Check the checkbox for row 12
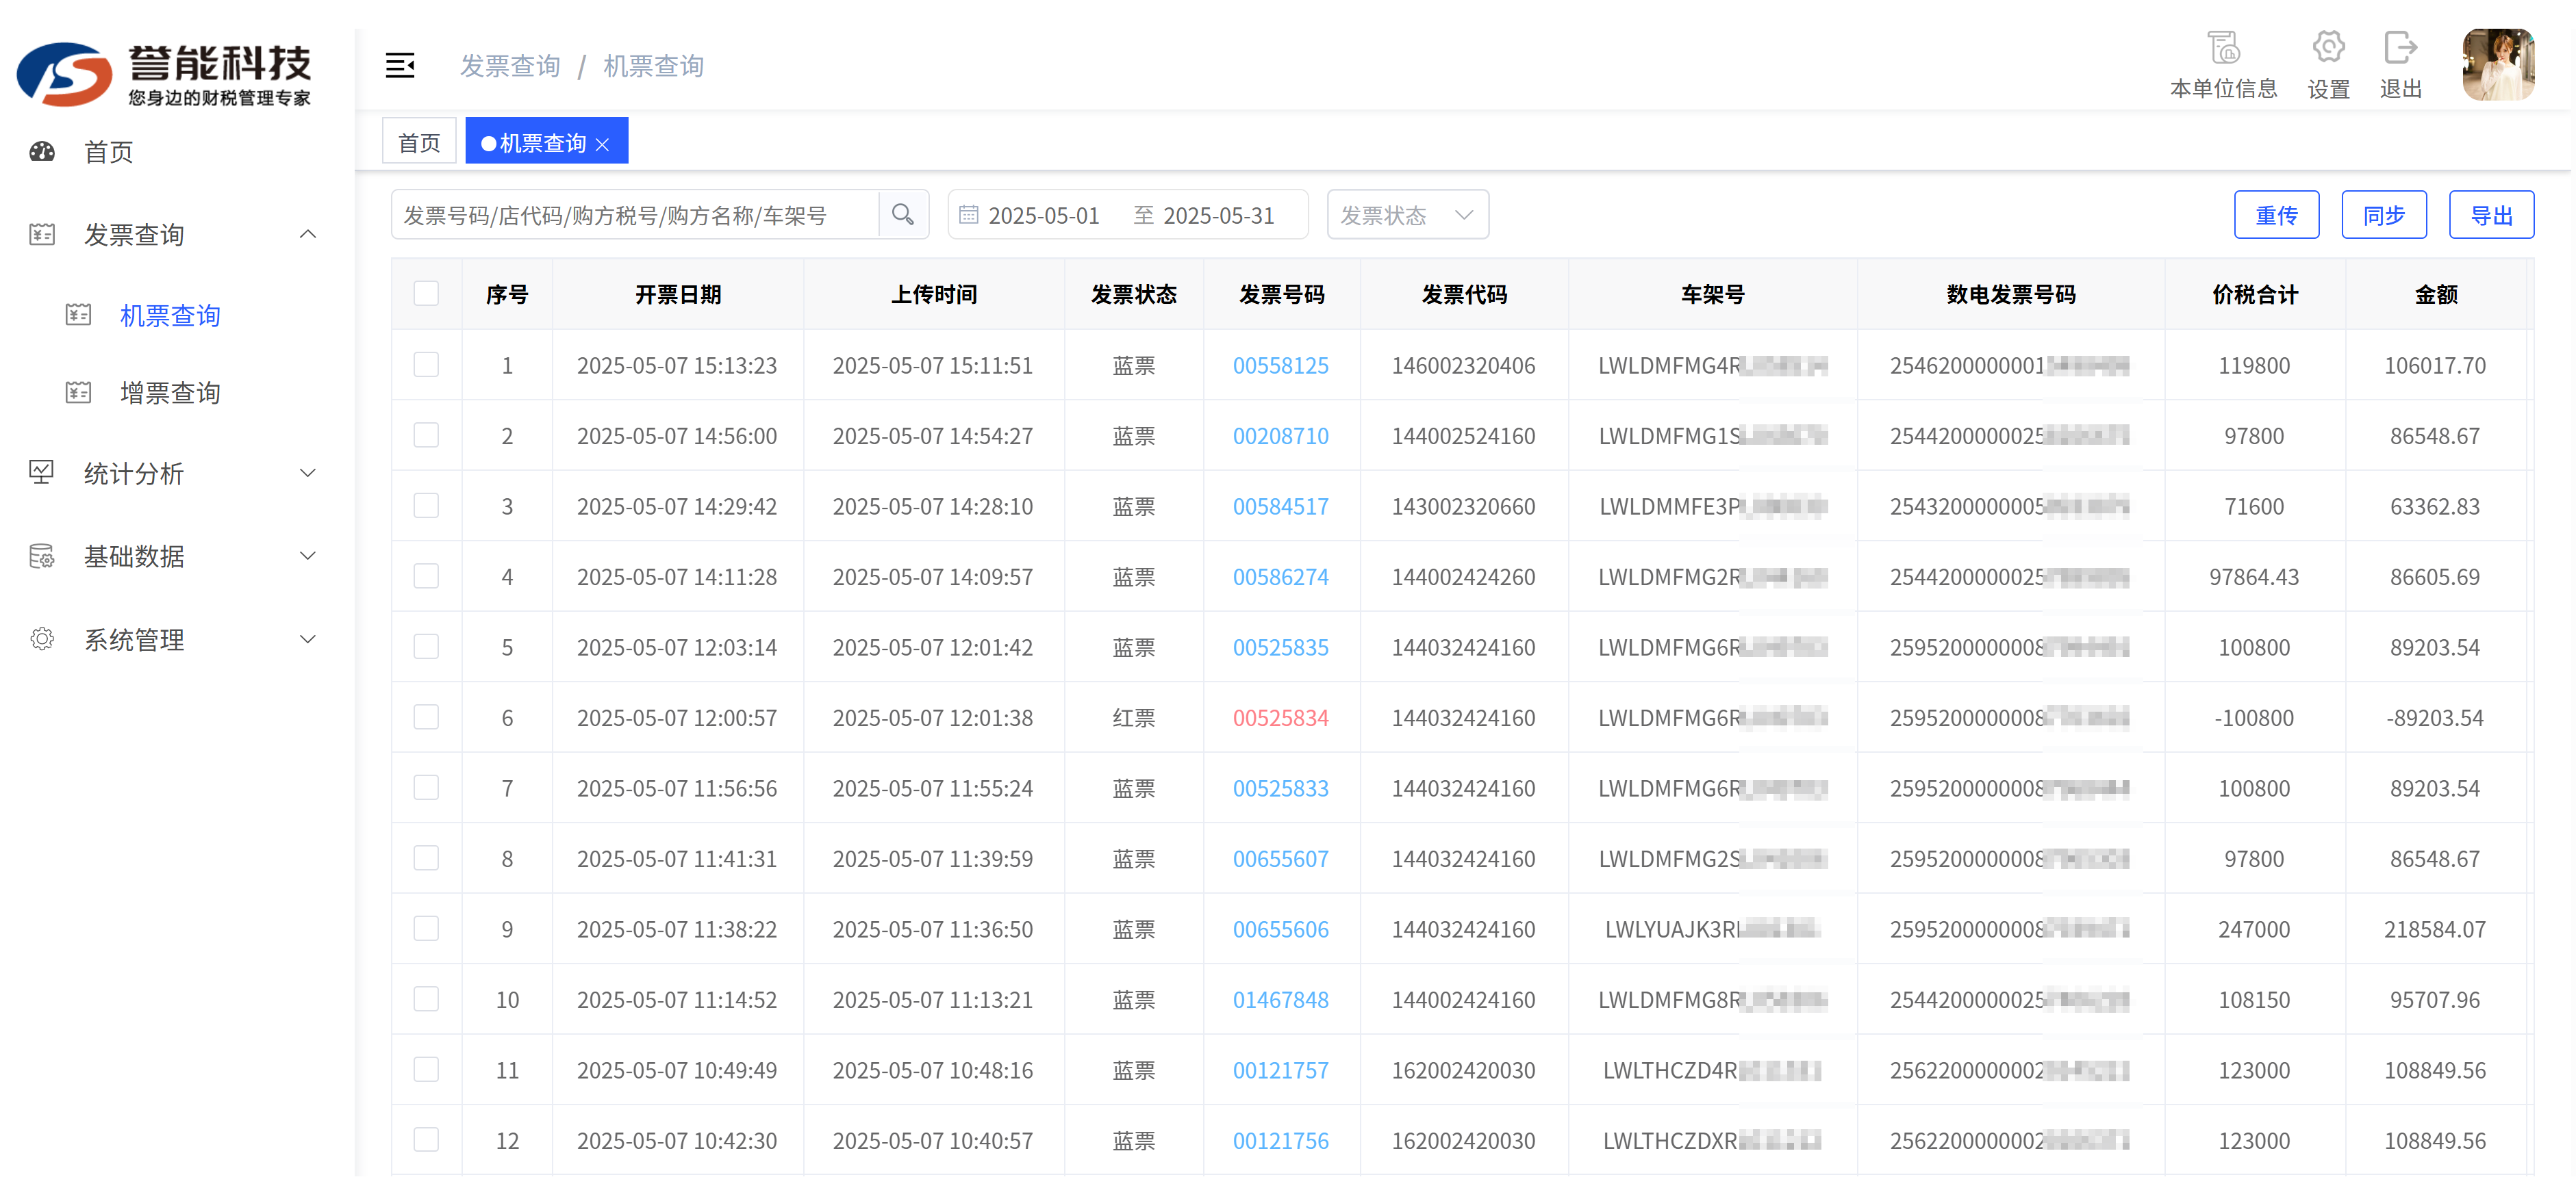 coord(426,1140)
